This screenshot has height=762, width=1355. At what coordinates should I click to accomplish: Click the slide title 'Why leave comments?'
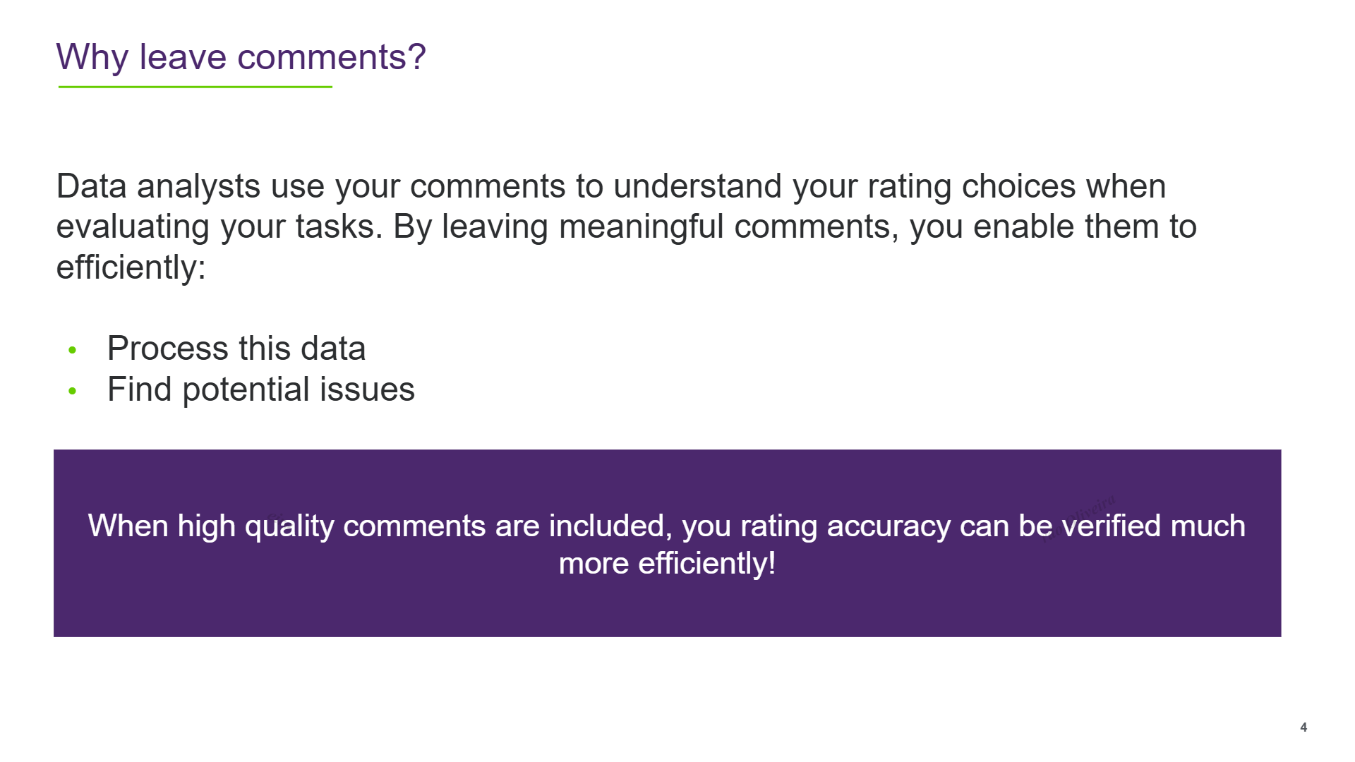pyautogui.click(x=241, y=57)
